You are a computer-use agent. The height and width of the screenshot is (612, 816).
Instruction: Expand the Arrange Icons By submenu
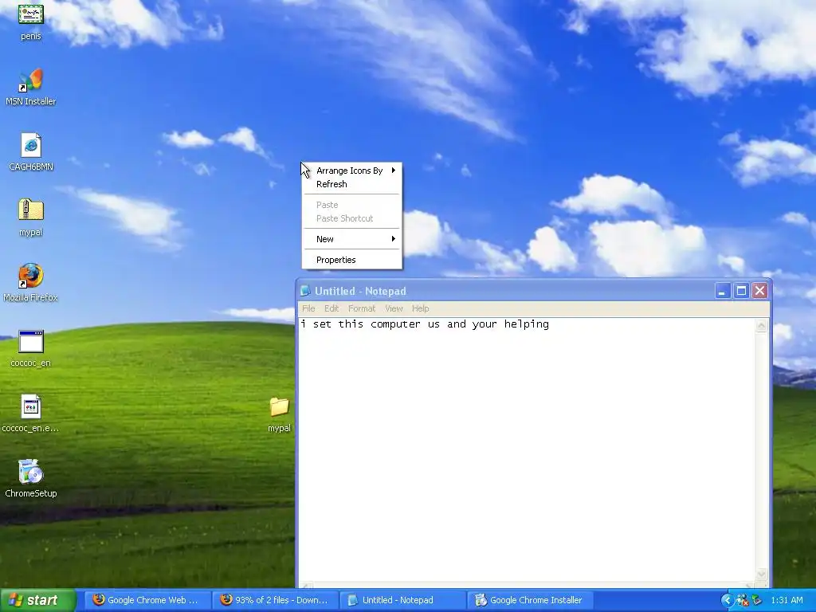[351, 171]
